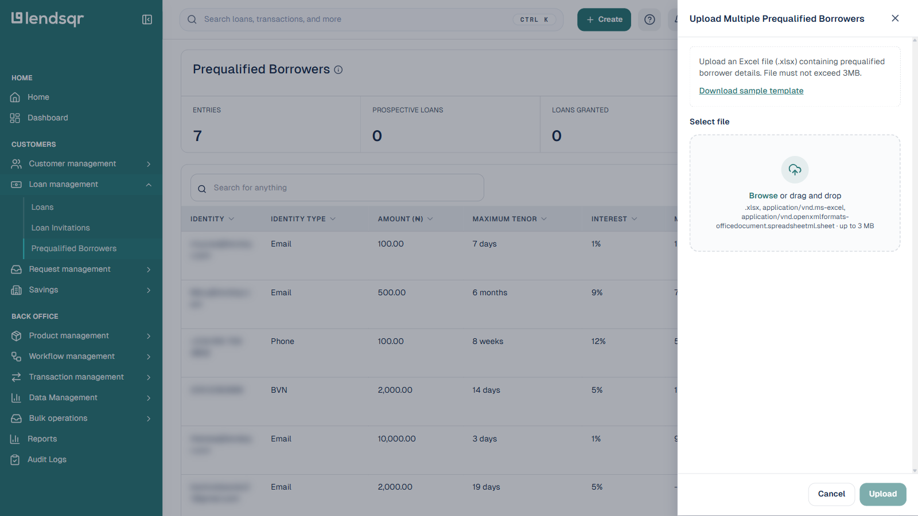This screenshot has height=516, width=918.
Task: Click the Dashboard grid icon
Action: pyautogui.click(x=15, y=118)
